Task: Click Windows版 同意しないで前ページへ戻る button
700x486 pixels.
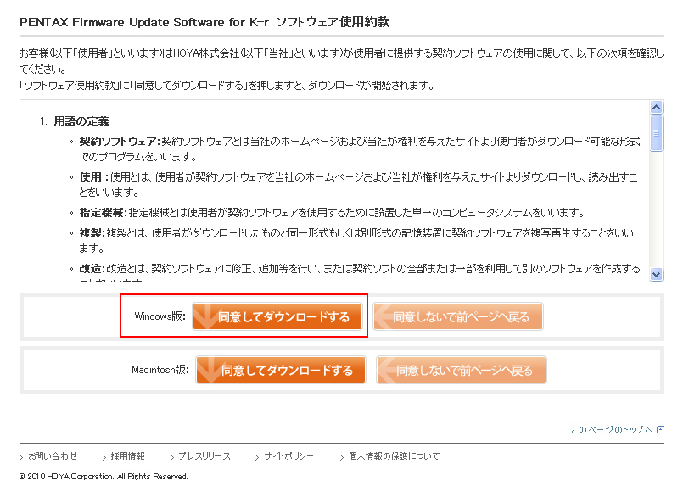Action: pyautogui.click(x=458, y=317)
